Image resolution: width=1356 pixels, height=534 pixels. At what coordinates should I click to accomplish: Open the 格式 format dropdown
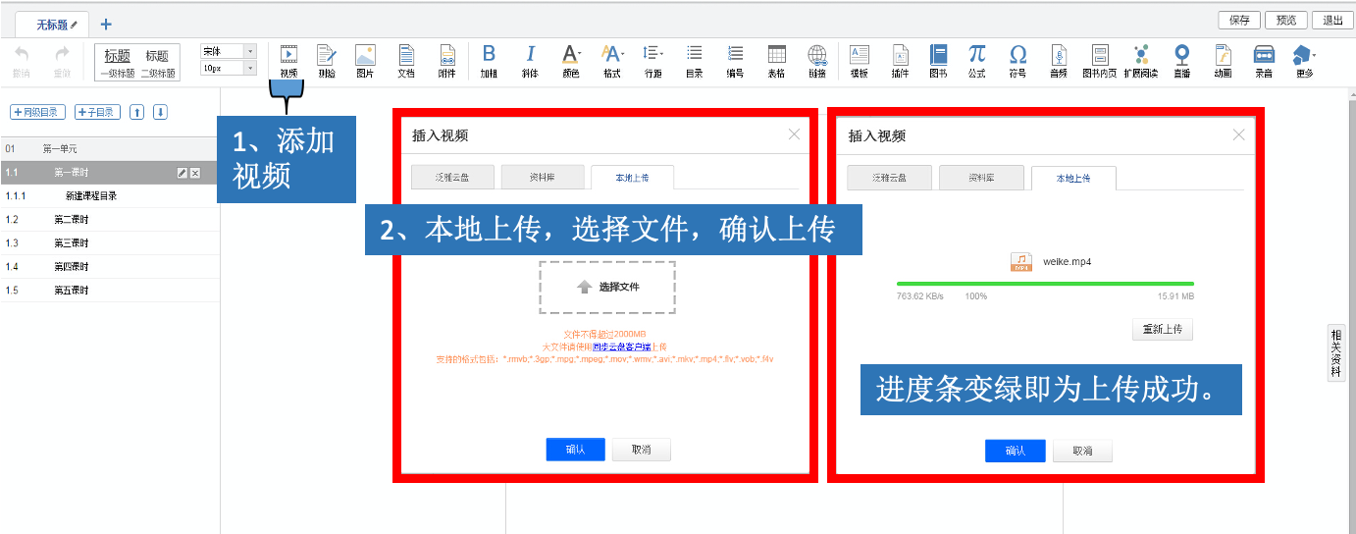pos(612,54)
